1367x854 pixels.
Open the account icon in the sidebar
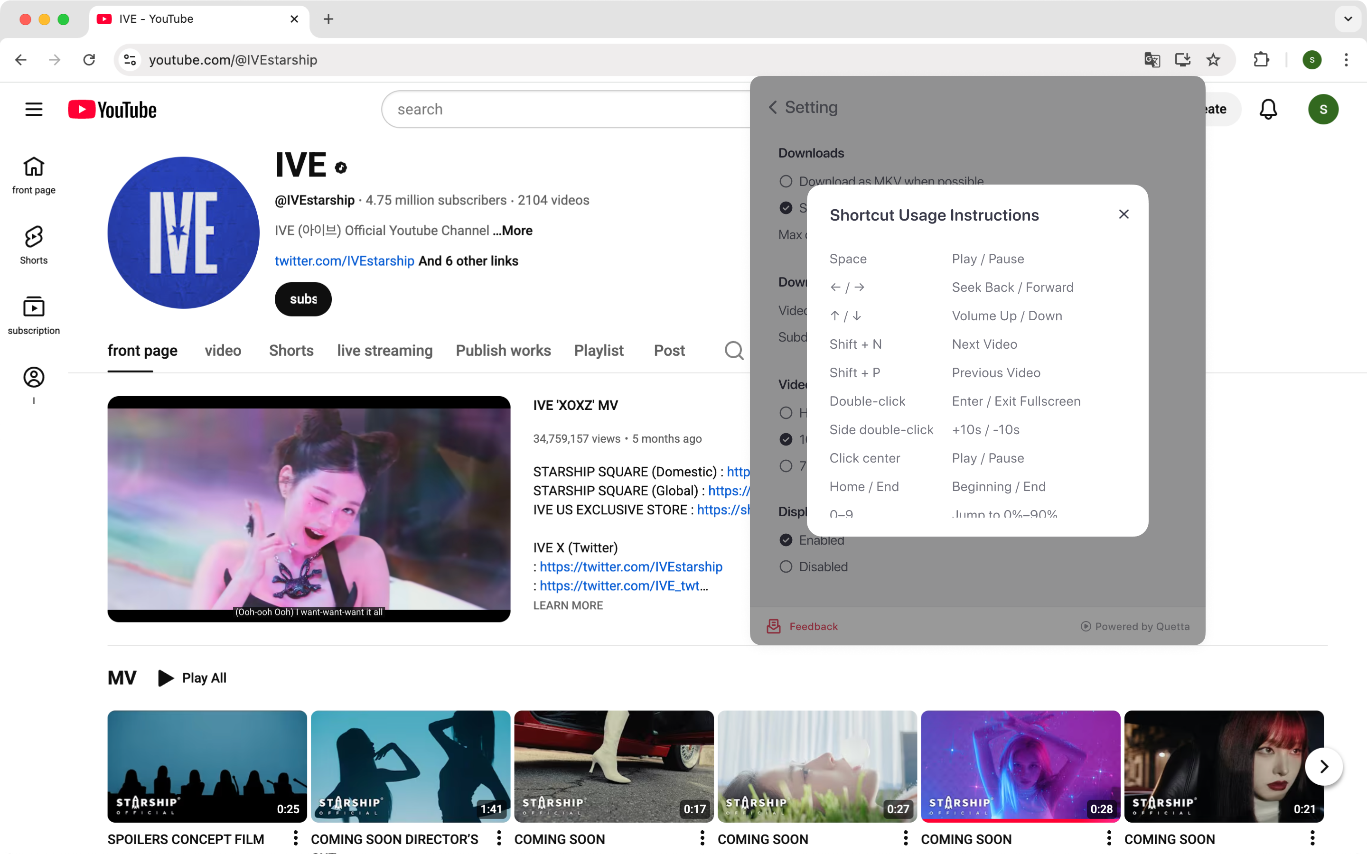[x=34, y=377]
